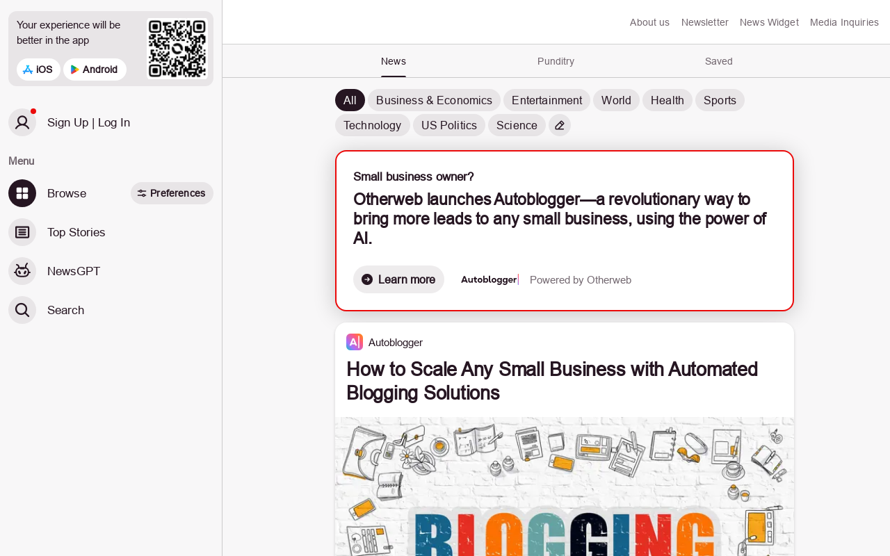Viewport: 890px width, 556px height.
Task: Click the Autoblogger AI logo icon
Action: click(355, 342)
